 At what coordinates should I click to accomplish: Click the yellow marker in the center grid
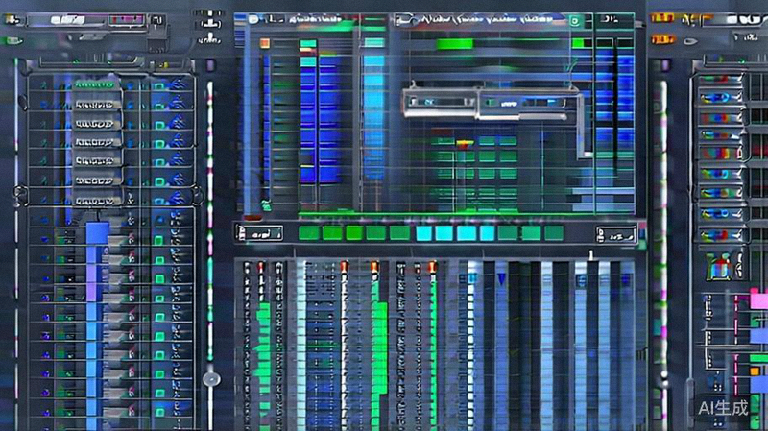point(465,143)
